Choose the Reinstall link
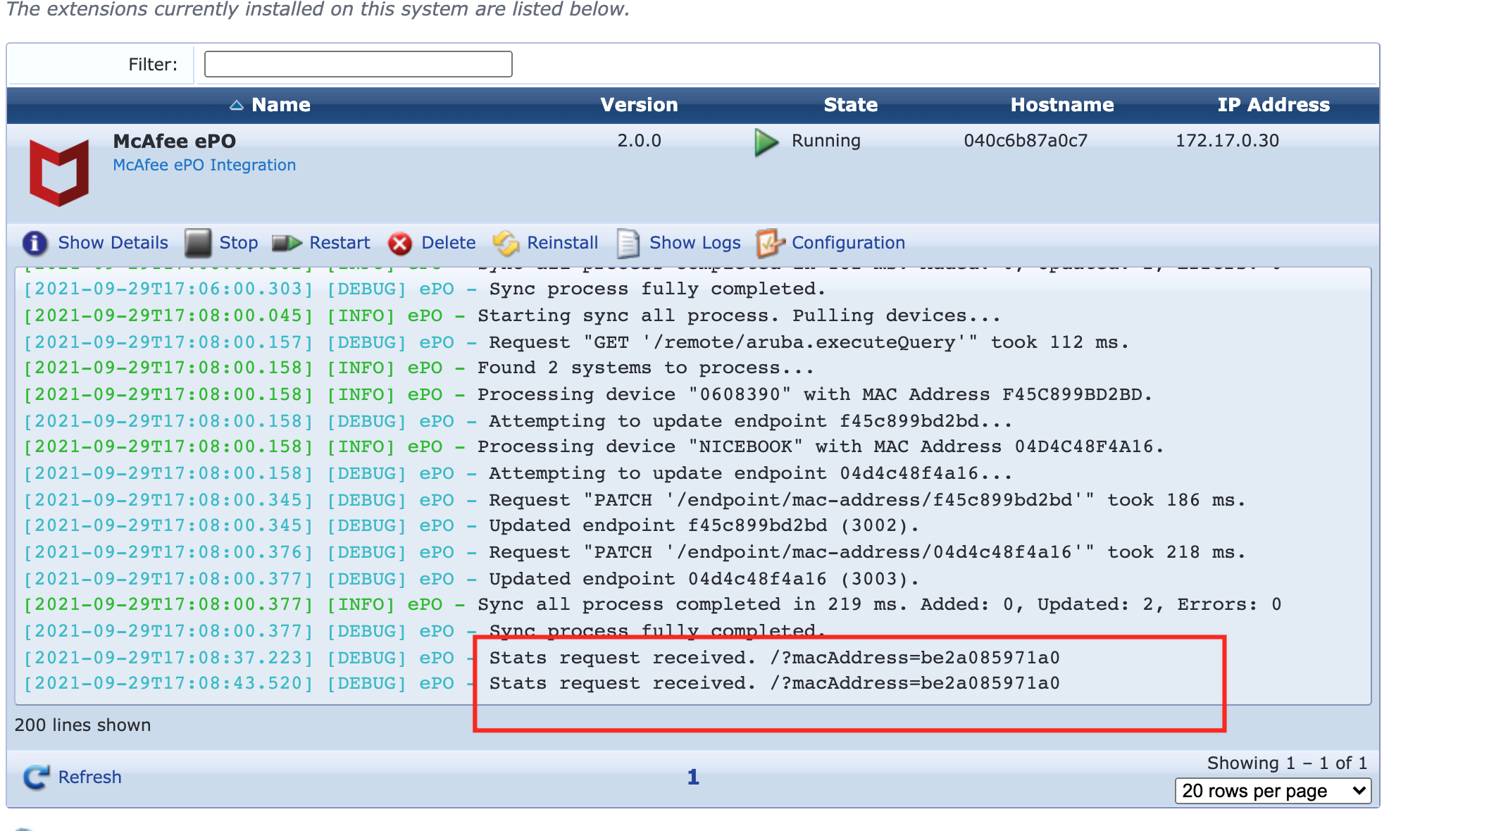Image resolution: width=1489 pixels, height=831 pixels. 562,243
